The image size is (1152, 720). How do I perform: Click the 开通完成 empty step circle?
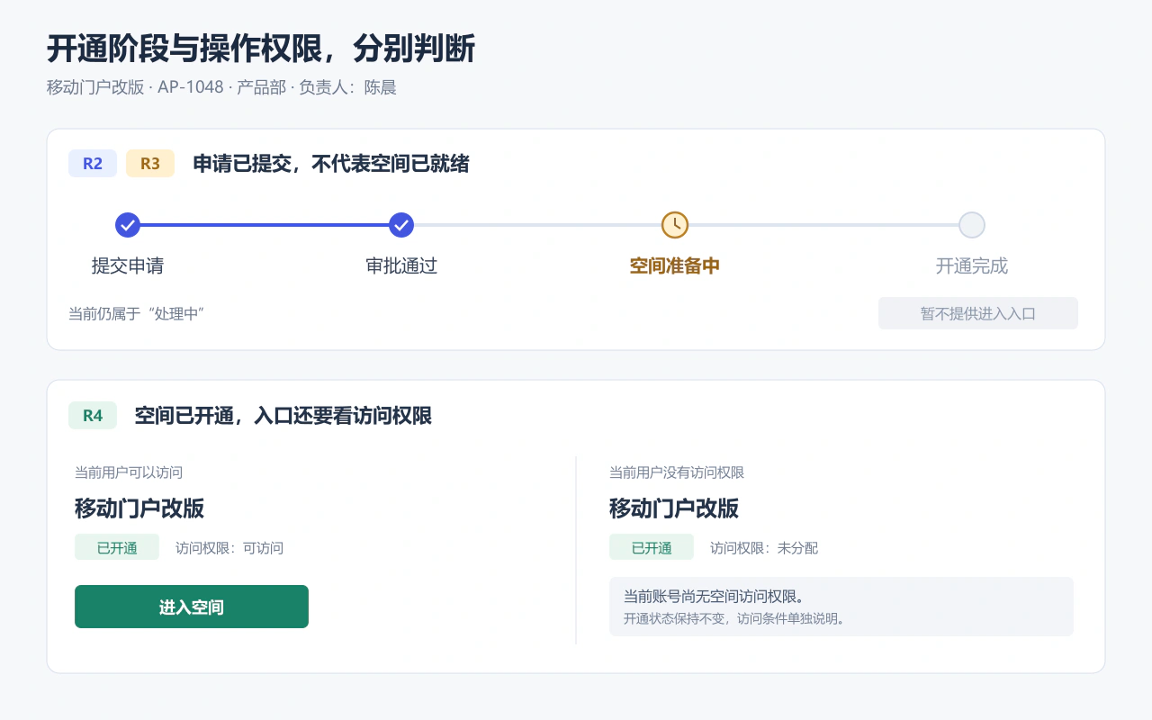(972, 225)
